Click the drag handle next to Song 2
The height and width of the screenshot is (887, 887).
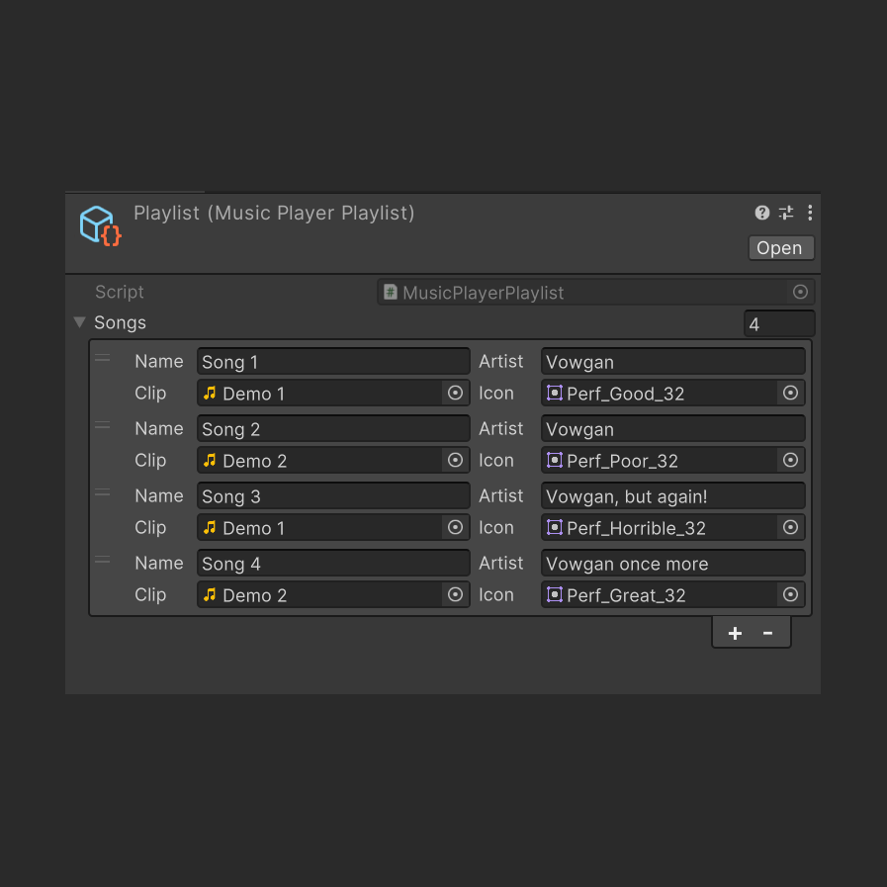[x=102, y=425]
